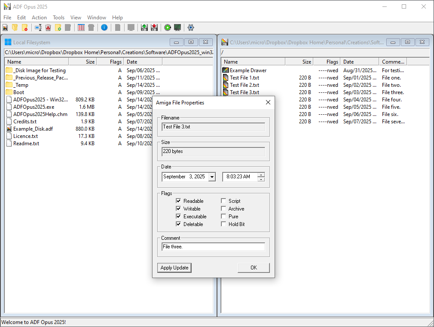Enable the Hold Bit flag
The width and height of the screenshot is (434, 327).
223,224
